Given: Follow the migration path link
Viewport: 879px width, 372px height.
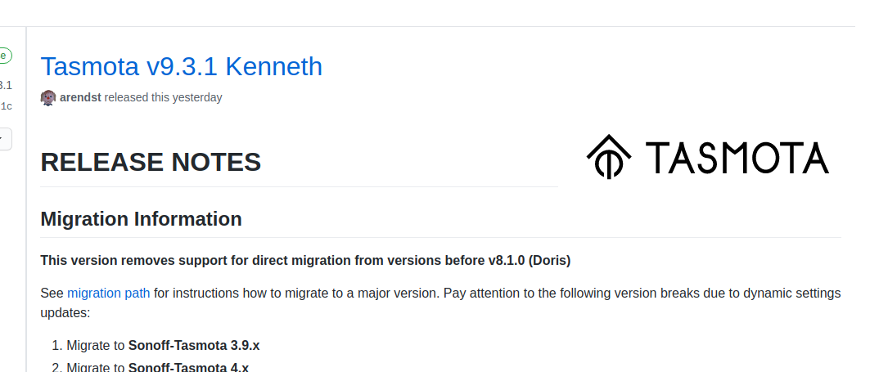Looking at the screenshot, I should tap(108, 293).
